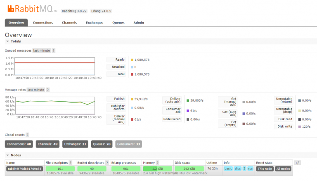
Task: Open help for Message rates
Action: pyautogui.click(x=48, y=90)
